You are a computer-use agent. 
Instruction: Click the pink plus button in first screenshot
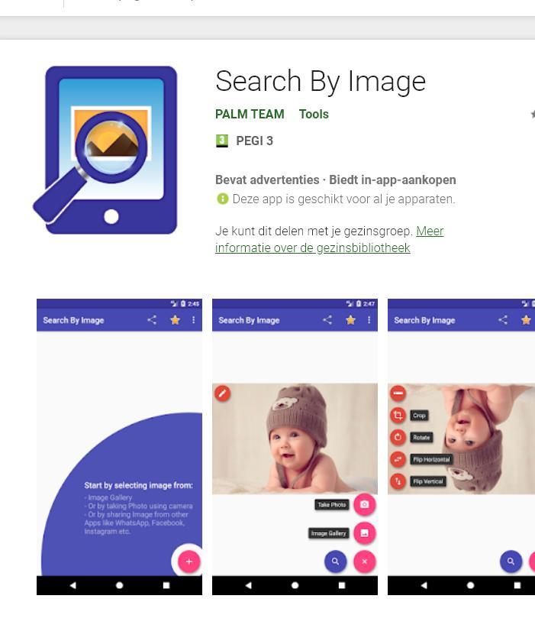[x=189, y=562]
